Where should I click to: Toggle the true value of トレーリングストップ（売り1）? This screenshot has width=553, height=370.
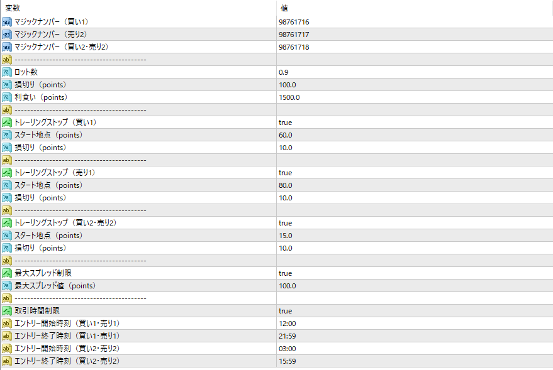(x=286, y=173)
